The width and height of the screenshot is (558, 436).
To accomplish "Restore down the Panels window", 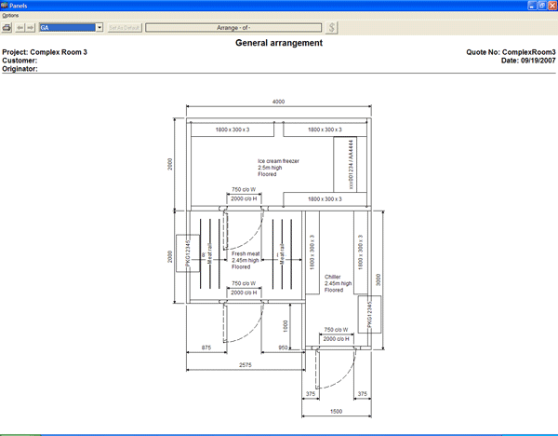I will 541,6.
